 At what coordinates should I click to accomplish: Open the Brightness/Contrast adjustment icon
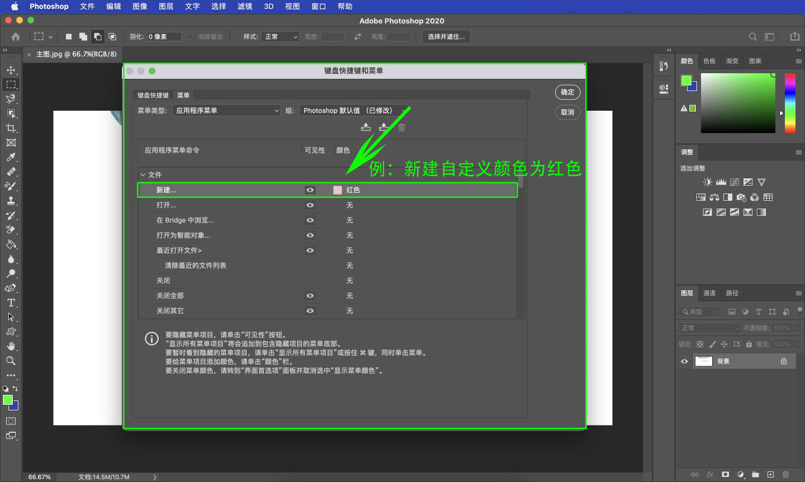[708, 182]
